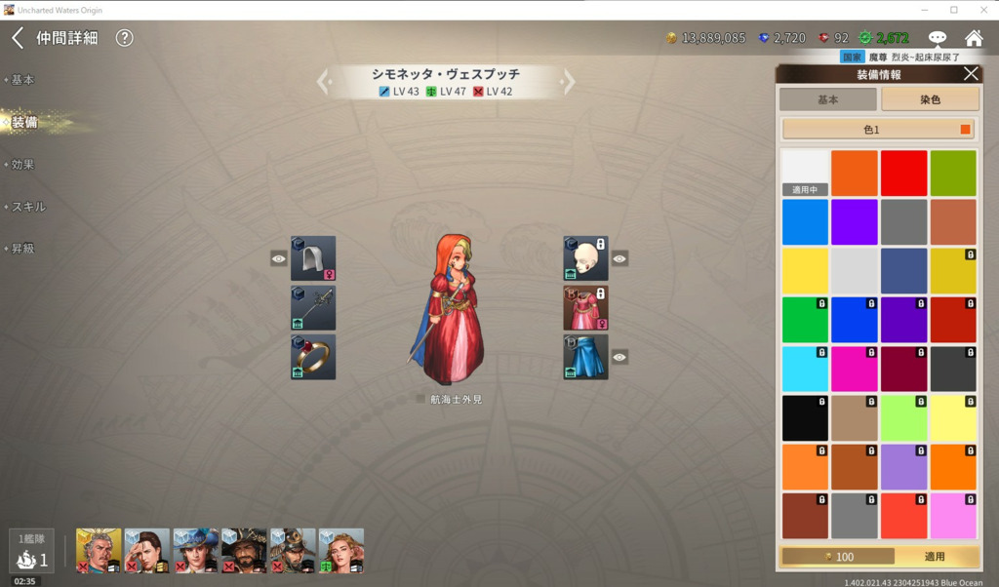Pick the purple swatch in second row

855,221
